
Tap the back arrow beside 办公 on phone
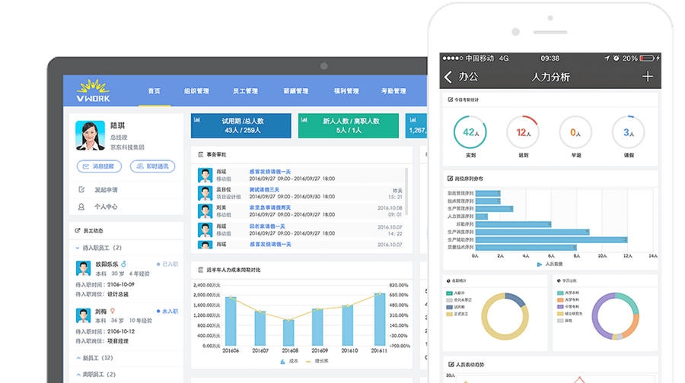(x=448, y=78)
